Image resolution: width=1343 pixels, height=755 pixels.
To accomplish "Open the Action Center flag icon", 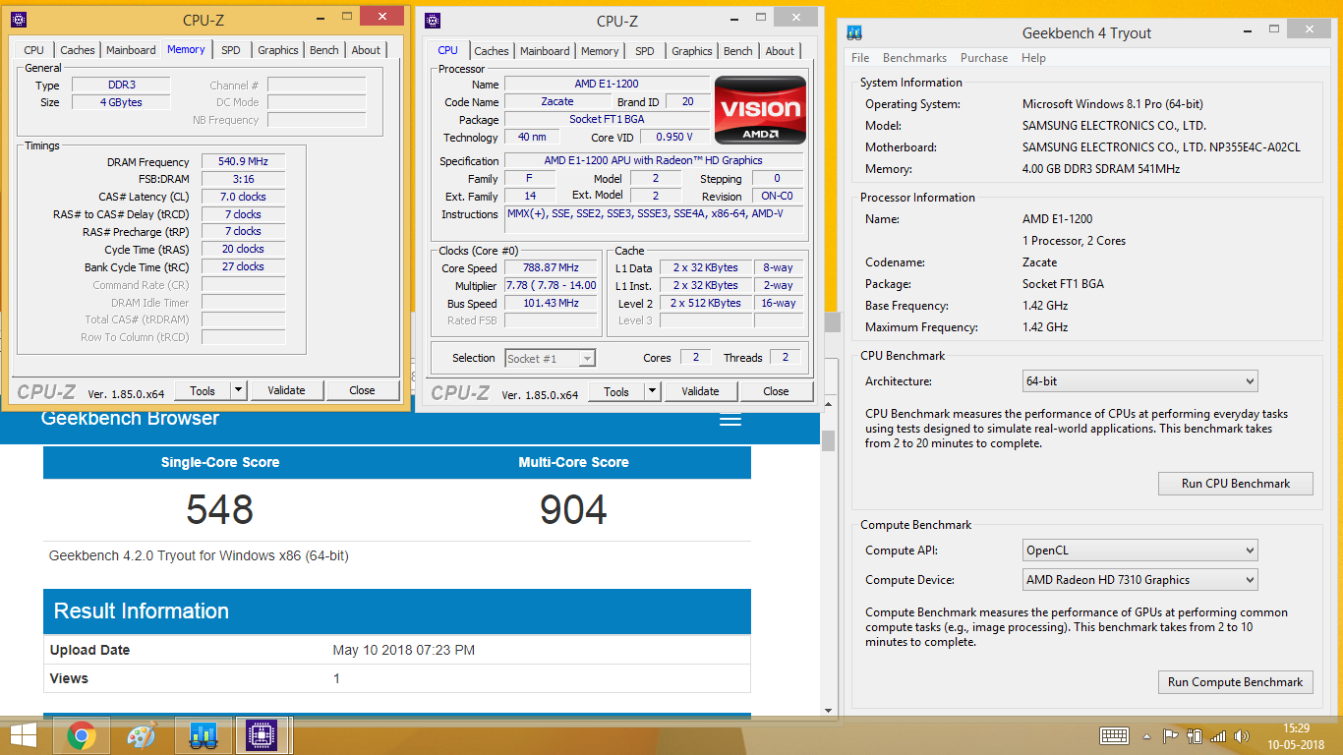I will [1170, 735].
